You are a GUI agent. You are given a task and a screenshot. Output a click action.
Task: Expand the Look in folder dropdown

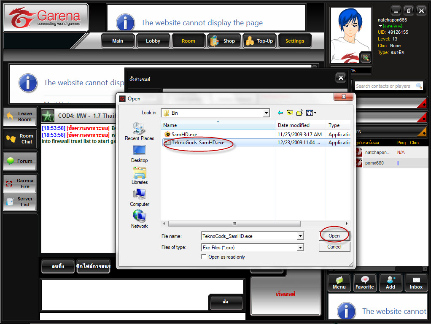pyautogui.click(x=266, y=113)
